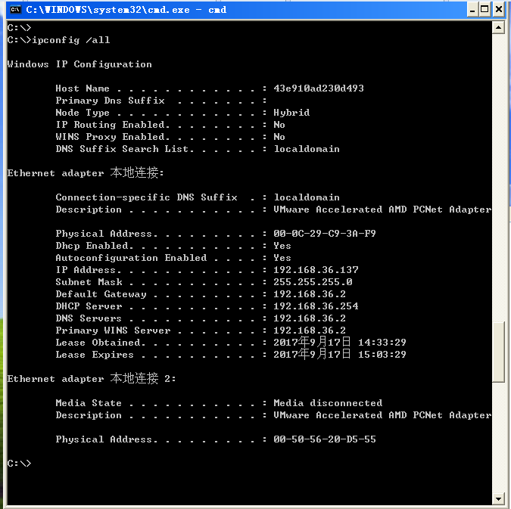511x509 pixels.
Task: Click the WINS Proxy Enabled value 'No'
Action: (279, 137)
